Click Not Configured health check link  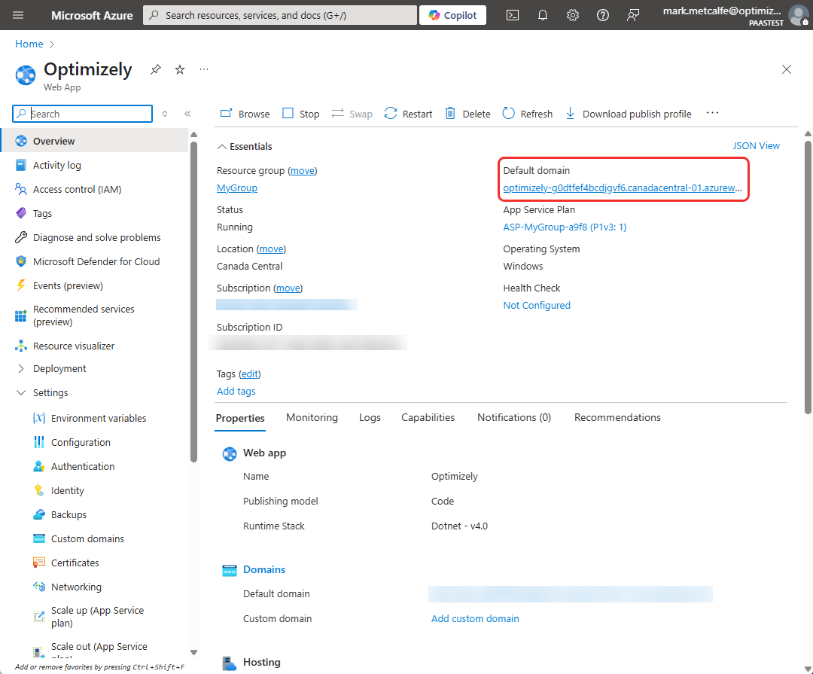click(537, 306)
